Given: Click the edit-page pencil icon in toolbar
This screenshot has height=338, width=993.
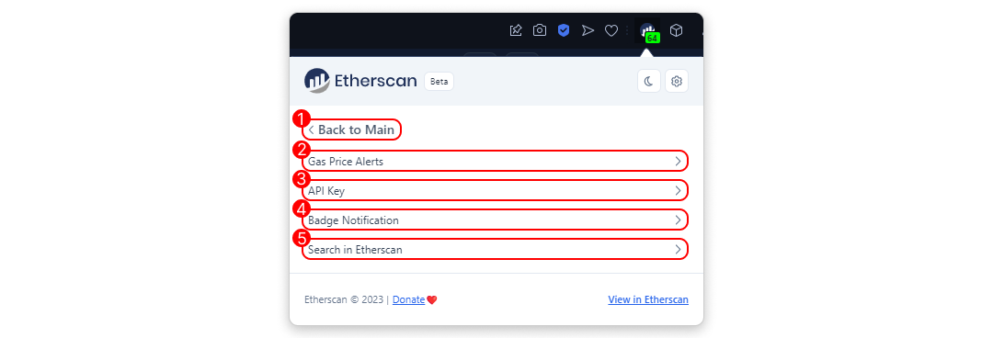Looking at the screenshot, I should click(516, 30).
